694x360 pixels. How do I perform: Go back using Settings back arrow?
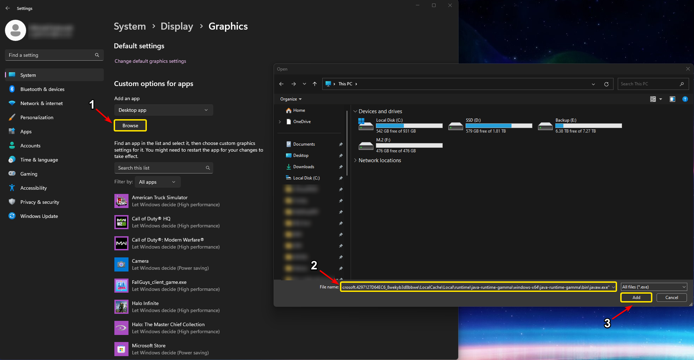pos(8,8)
